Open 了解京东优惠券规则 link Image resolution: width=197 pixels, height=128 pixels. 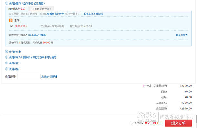(x=92, y=14)
